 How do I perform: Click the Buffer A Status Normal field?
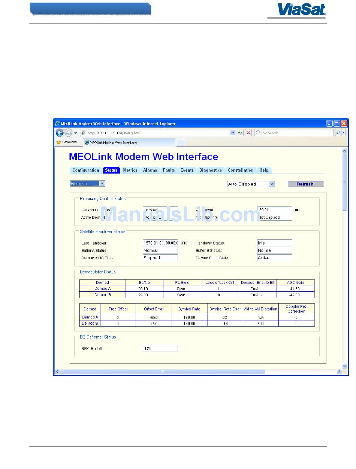[x=160, y=250]
